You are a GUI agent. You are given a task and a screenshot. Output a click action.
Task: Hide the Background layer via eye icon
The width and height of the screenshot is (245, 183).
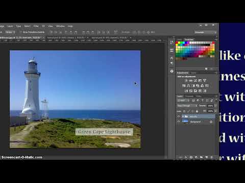(179, 121)
